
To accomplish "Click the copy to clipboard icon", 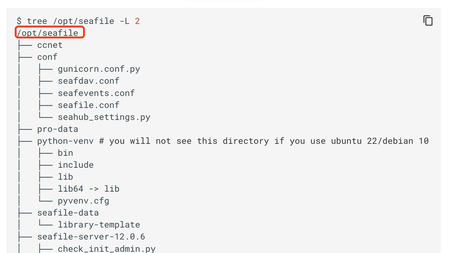I will tap(428, 20).
